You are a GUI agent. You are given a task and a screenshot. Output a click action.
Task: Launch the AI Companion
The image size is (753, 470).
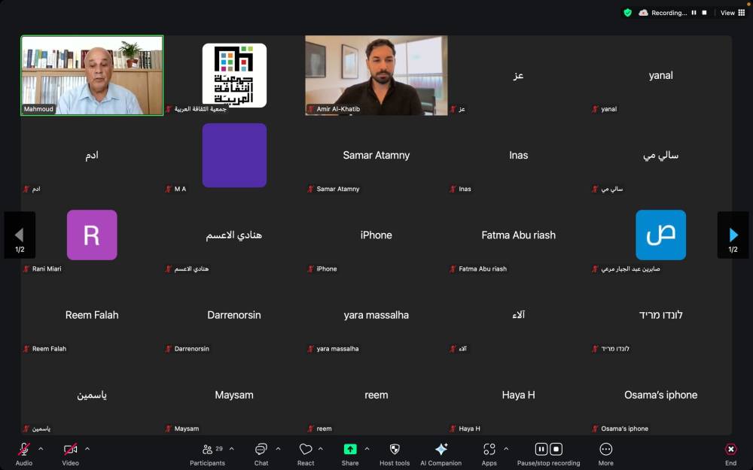441,450
